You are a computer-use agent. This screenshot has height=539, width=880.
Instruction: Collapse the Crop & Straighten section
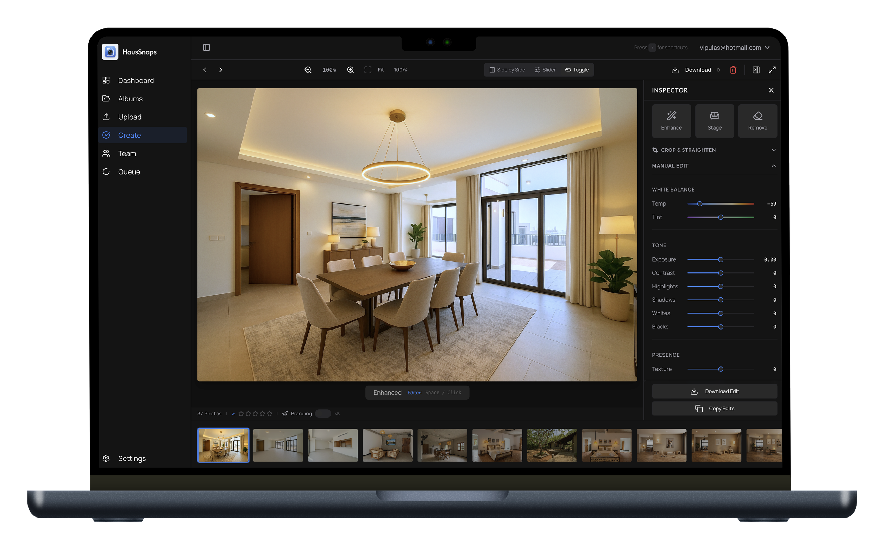click(774, 150)
